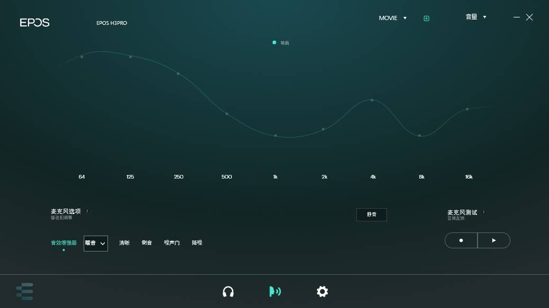549x308 pixels.
Task: Click the stacked-bars menu icon at bottom left
Action: [25, 292]
